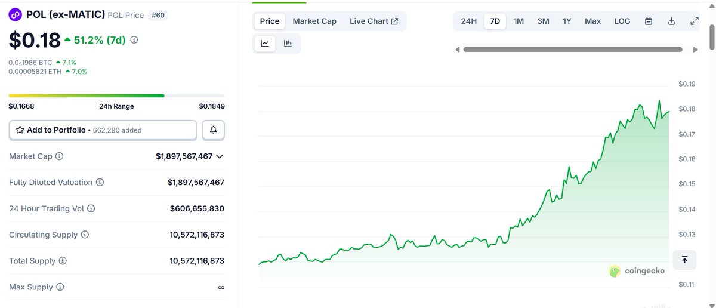This screenshot has width=716, height=308.
Task: Open the calendar date range picker
Action: pos(649,21)
